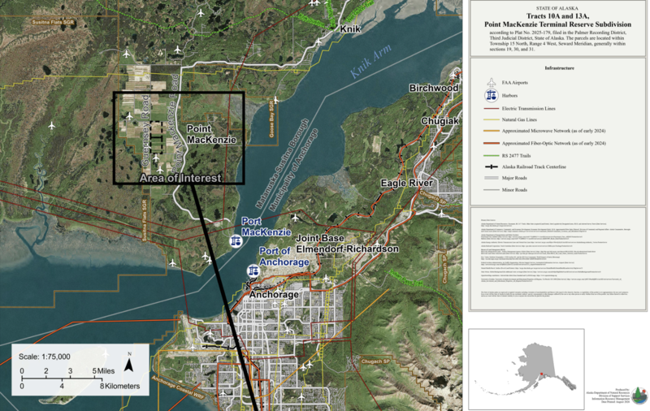Click the "RS 2477 Trails" legend text
Image resolution: width=650 pixels, height=411 pixels.
coord(516,156)
